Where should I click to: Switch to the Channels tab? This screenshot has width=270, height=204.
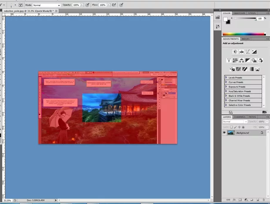[x=240, y=117]
